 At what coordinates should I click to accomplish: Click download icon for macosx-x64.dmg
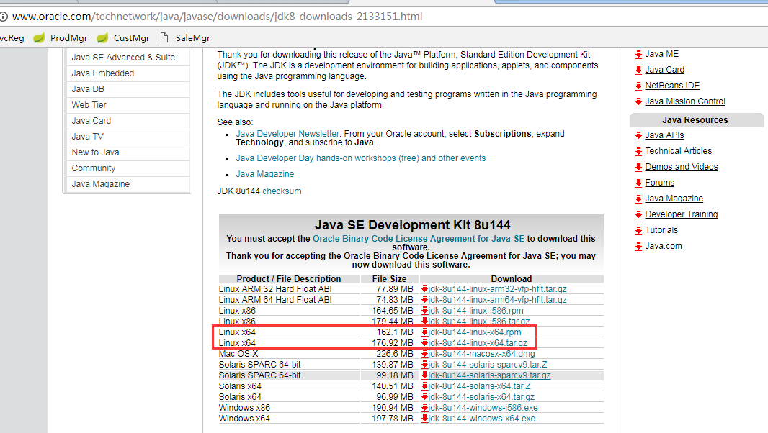pyautogui.click(x=424, y=354)
